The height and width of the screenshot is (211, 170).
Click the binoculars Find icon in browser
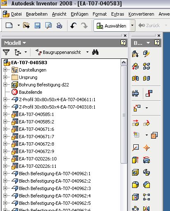(95, 52)
